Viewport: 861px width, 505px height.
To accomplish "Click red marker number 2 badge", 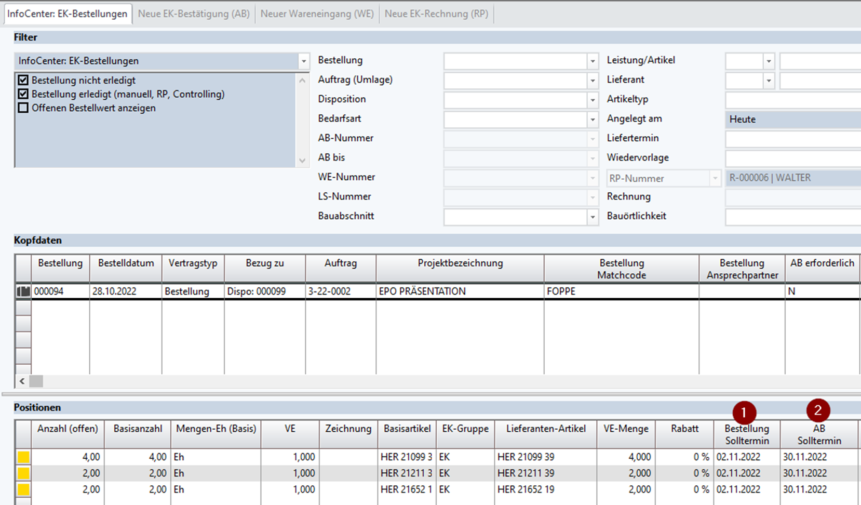I will pyautogui.click(x=818, y=410).
